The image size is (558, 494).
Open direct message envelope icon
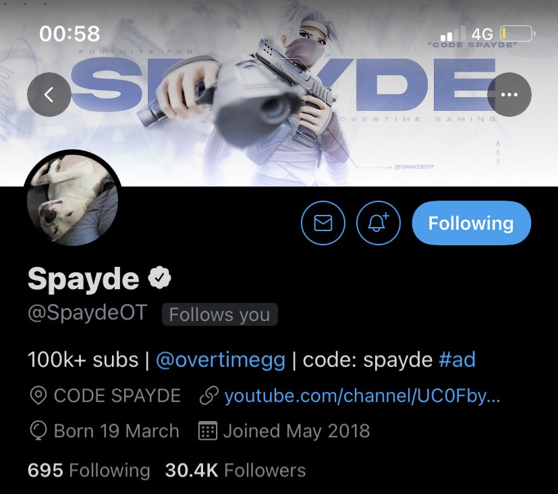323,223
